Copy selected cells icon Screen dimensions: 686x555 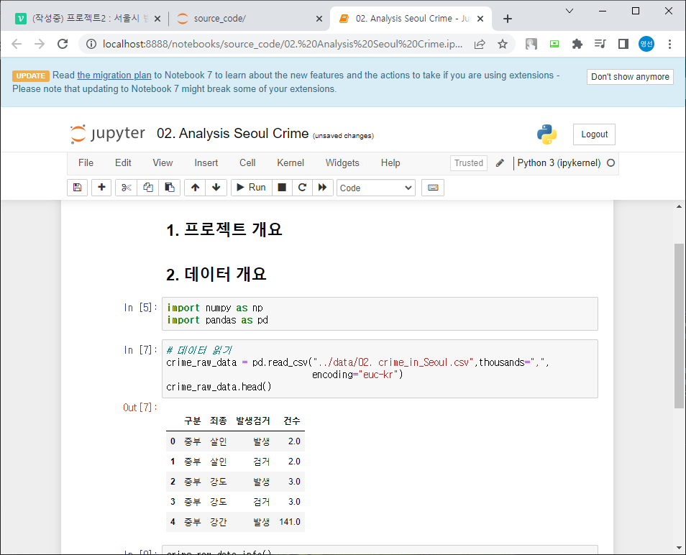(148, 188)
